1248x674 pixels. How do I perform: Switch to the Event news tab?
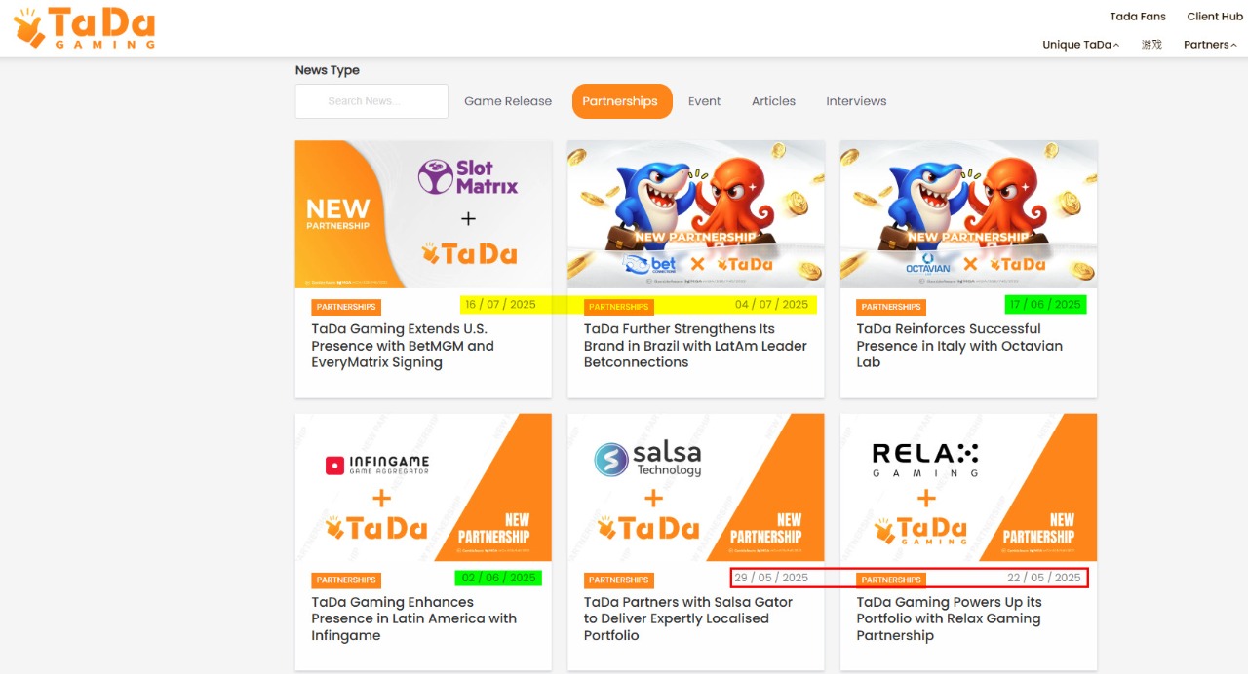click(x=705, y=101)
